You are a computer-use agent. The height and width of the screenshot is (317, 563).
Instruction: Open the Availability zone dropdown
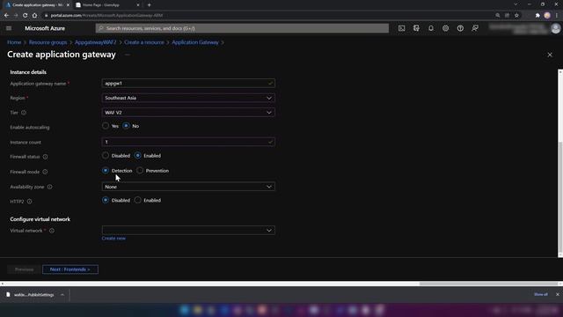188,187
